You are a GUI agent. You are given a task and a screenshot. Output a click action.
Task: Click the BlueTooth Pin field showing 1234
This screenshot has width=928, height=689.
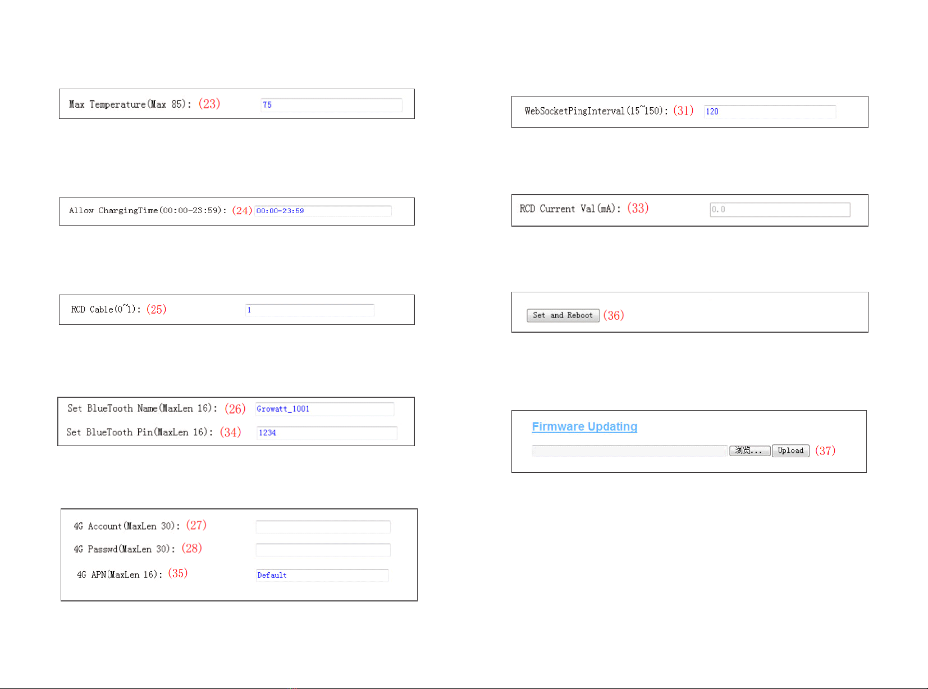coord(327,433)
